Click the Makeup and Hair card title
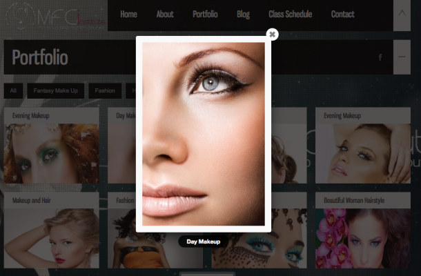Viewport: 421px width, 276px height. (x=32, y=200)
